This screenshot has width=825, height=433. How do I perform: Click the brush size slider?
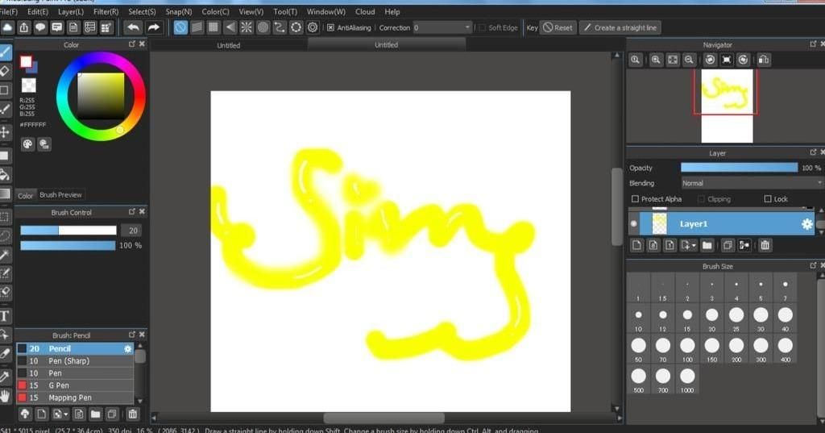click(x=68, y=230)
